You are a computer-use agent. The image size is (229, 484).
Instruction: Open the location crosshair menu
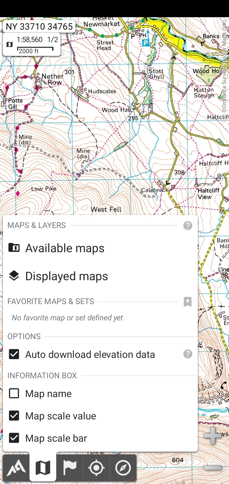tap(96, 468)
